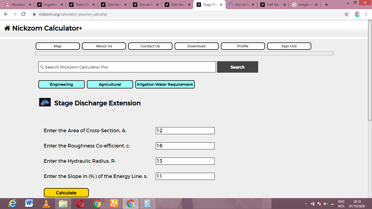Click the network signal tray icon
This screenshot has width=372, height=209.
[332, 204]
